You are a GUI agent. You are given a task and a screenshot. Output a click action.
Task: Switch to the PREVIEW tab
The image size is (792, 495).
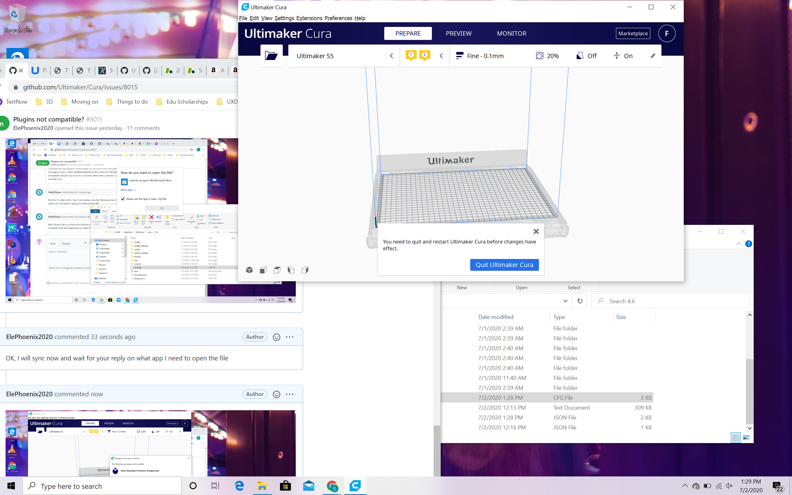pyautogui.click(x=458, y=33)
